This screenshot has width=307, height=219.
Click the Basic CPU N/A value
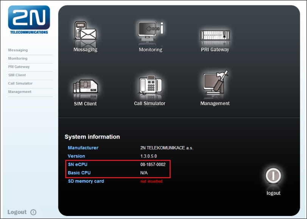click(144, 173)
